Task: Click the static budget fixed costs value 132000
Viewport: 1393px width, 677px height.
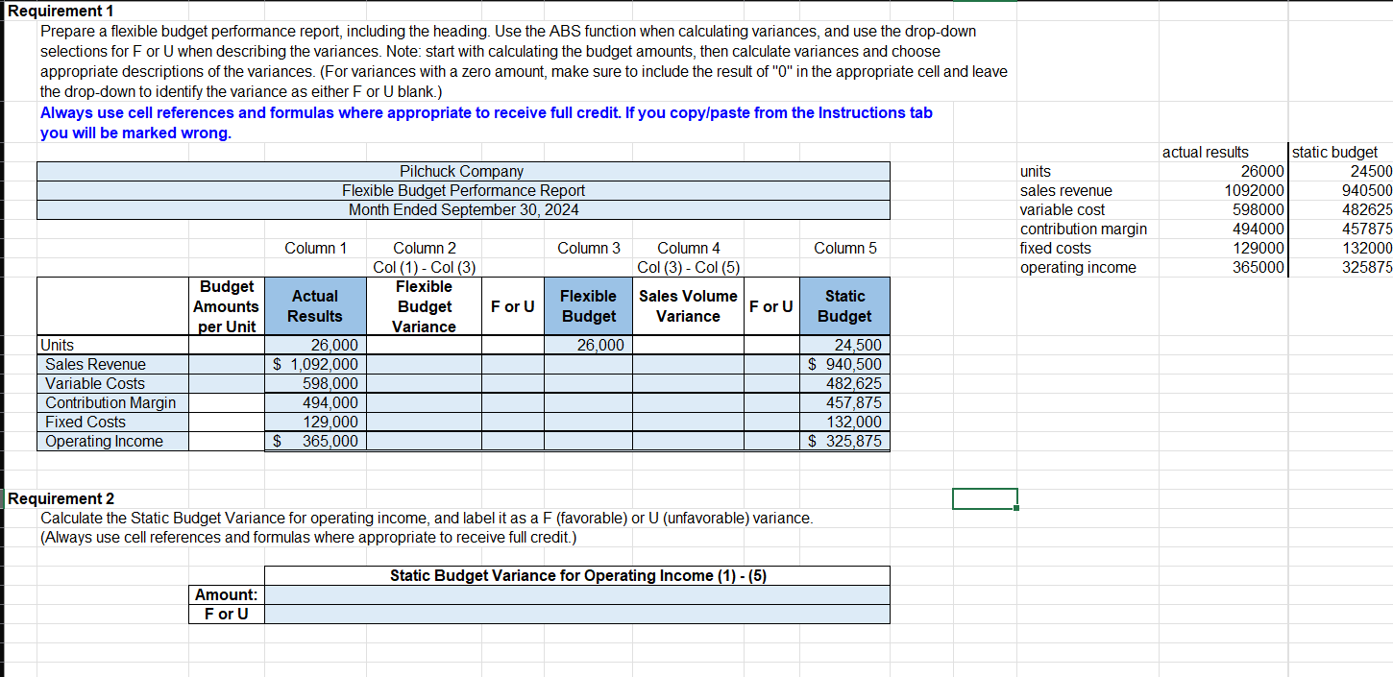Action: point(1366,248)
